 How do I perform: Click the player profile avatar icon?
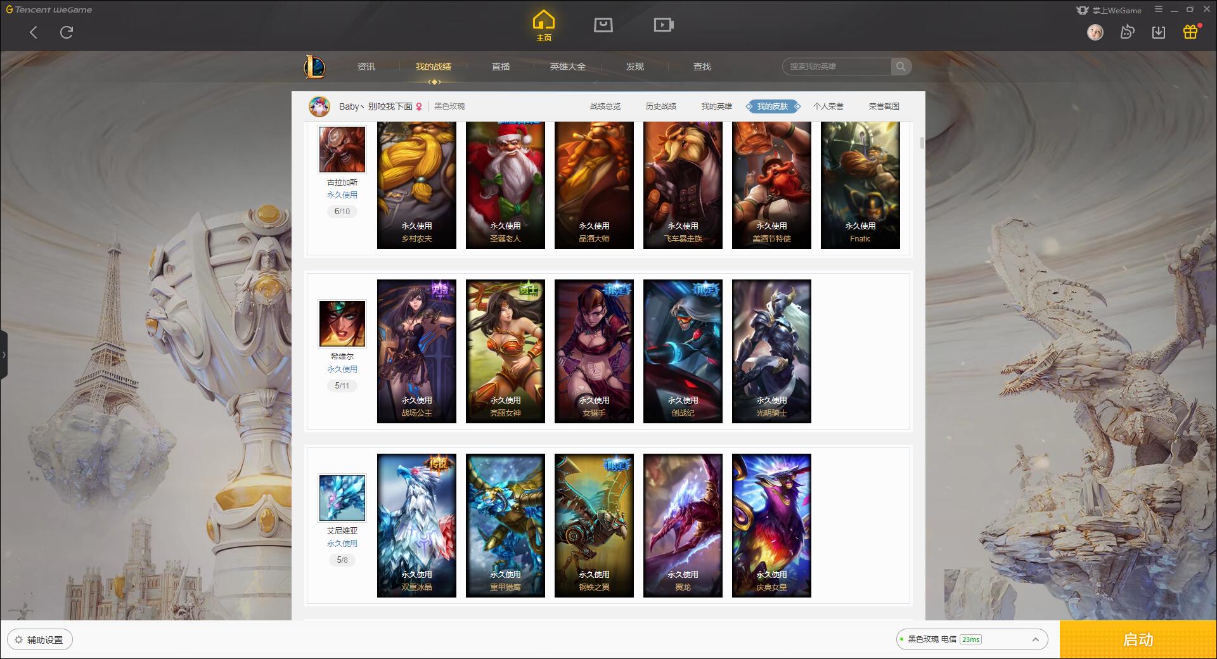pos(319,106)
